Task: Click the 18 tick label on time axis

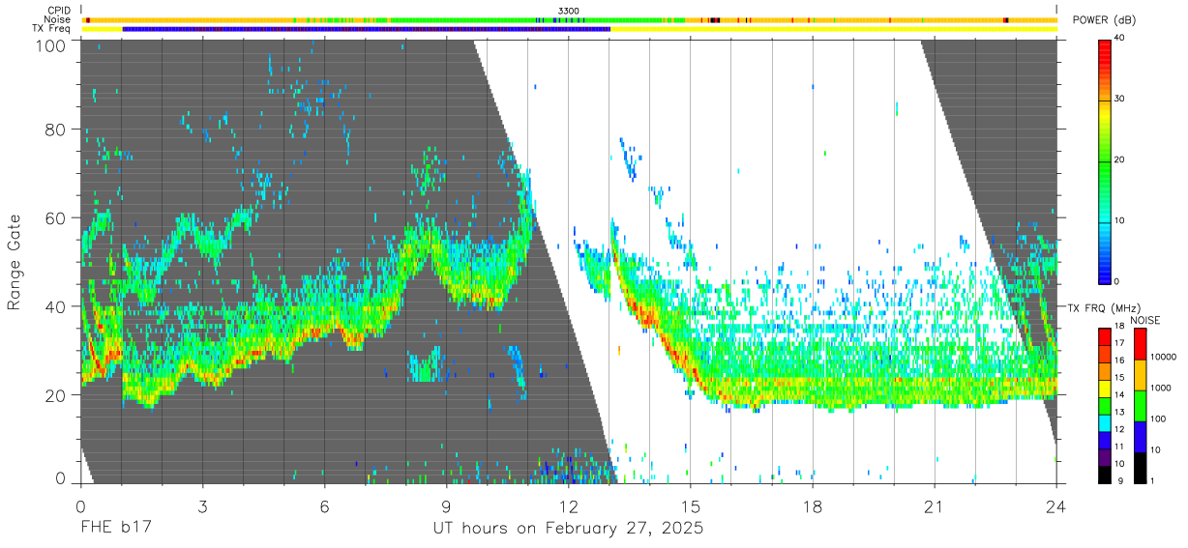Action: pyautogui.click(x=813, y=506)
